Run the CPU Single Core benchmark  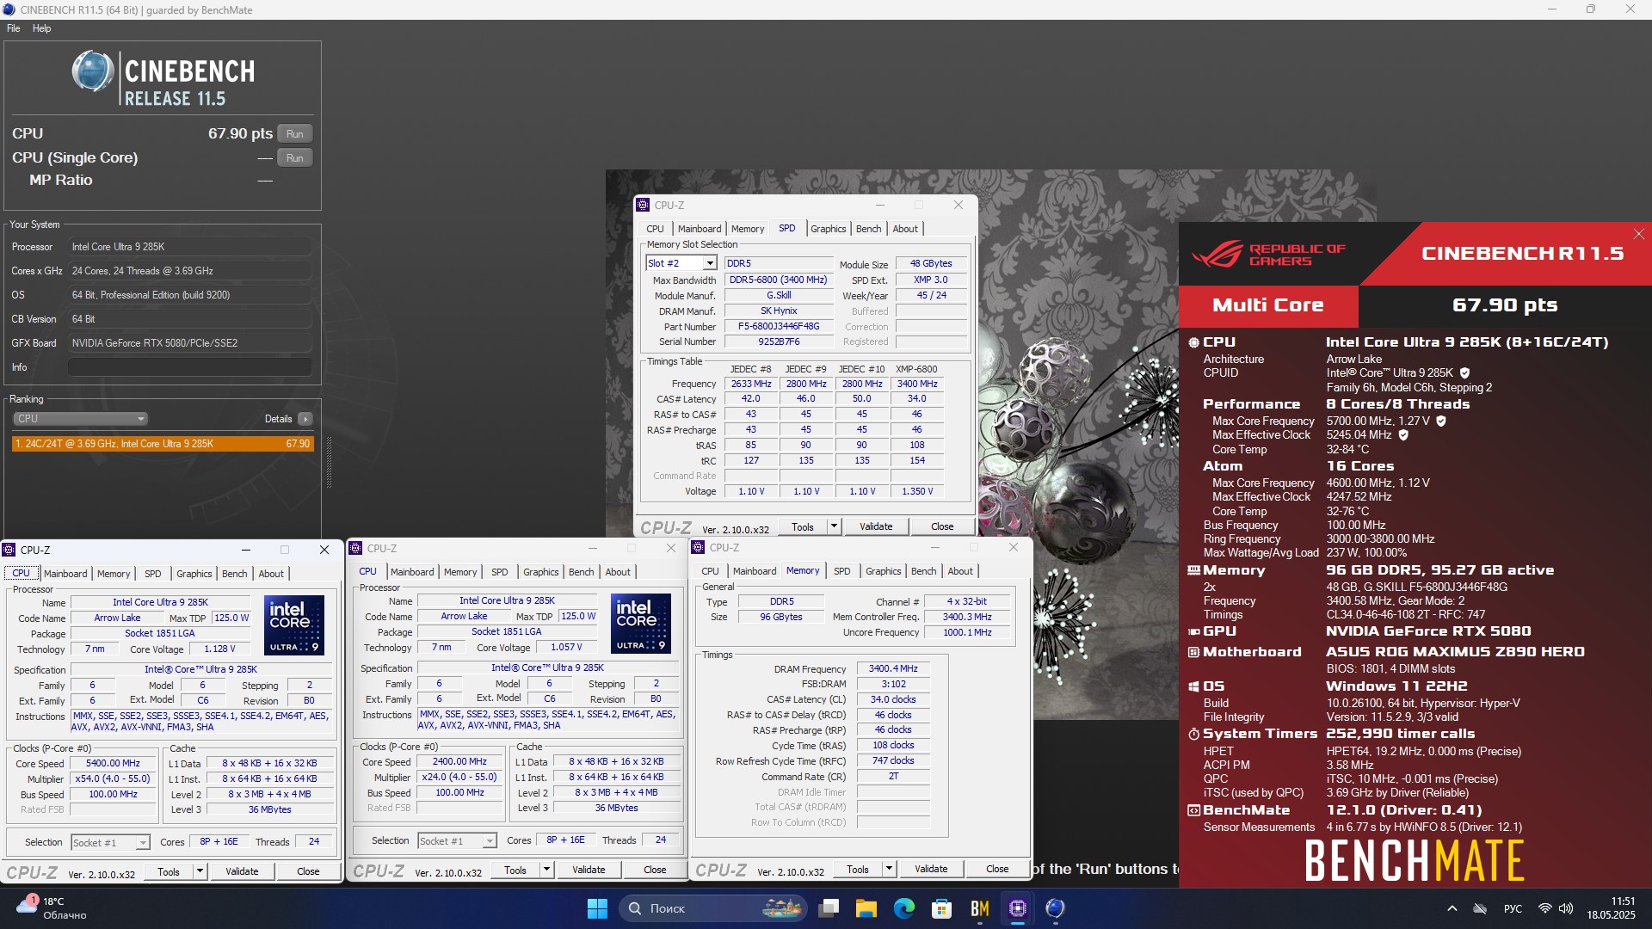[x=295, y=158]
